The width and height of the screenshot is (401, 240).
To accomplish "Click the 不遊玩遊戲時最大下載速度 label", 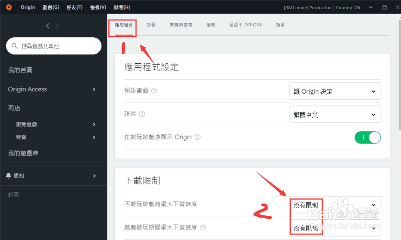I will pyautogui.click(x=161, y=204).
